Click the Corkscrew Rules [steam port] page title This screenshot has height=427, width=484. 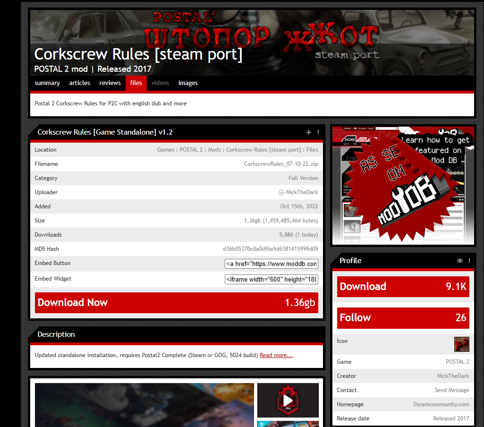[x=138, y=54]
